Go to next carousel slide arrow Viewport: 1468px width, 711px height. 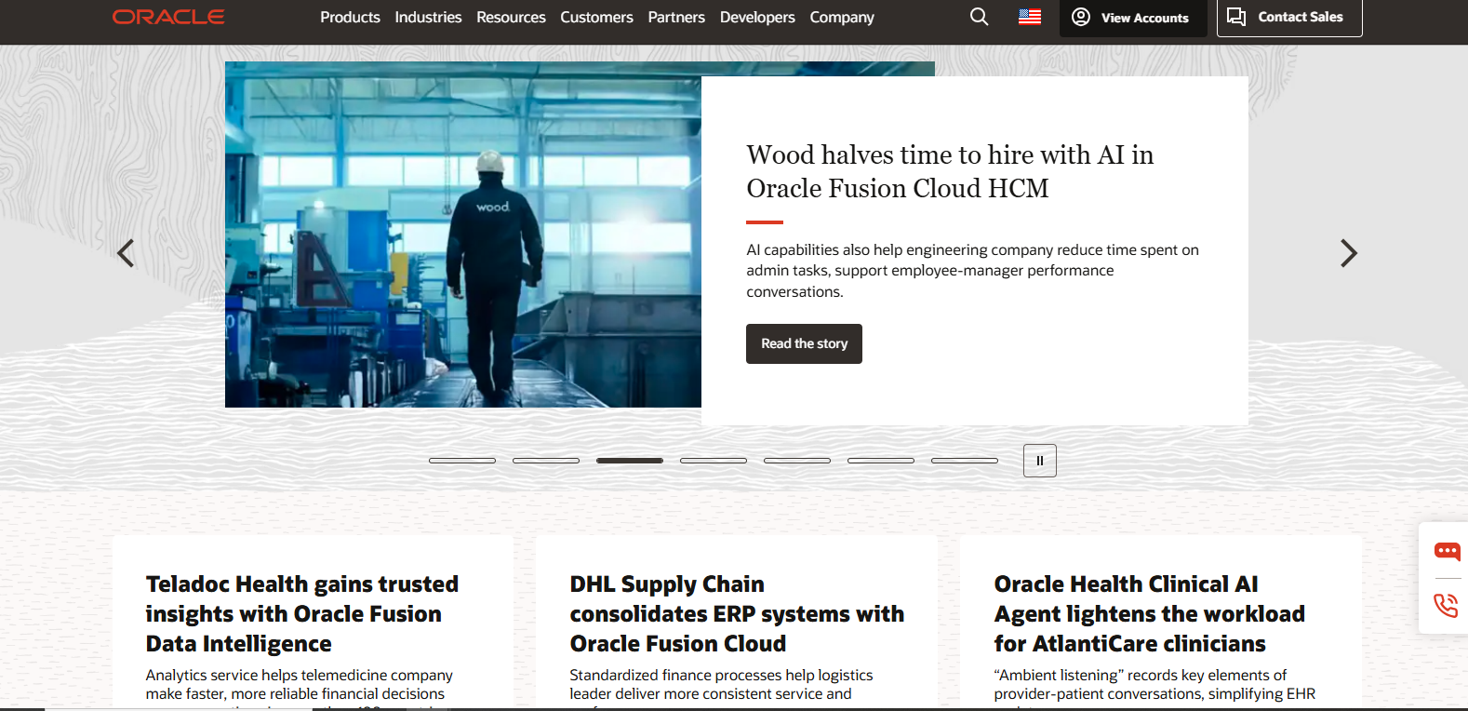[x=1348, y=253]
